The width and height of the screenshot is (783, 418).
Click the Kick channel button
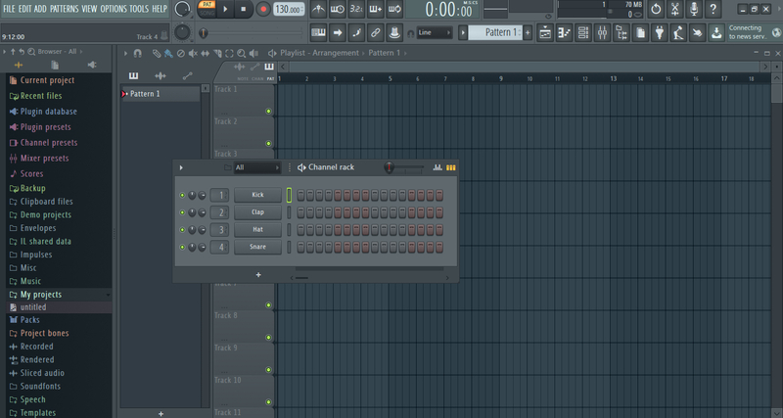point(257,195)
